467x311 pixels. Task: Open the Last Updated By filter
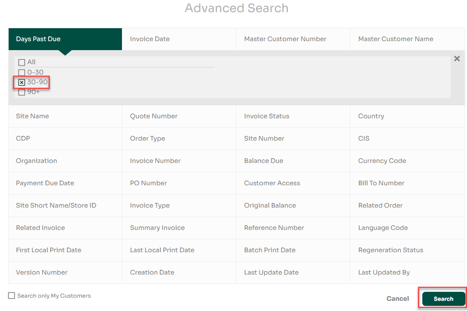pyautogui.click(x=384, y=272)
